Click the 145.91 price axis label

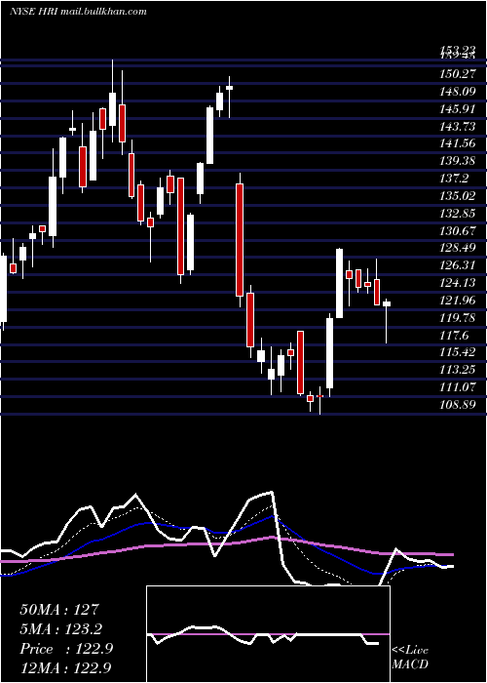[457, 108]
